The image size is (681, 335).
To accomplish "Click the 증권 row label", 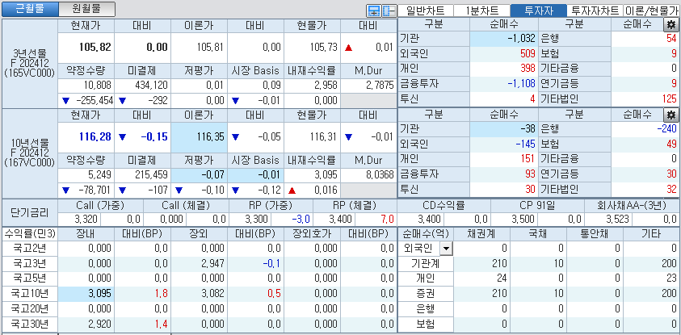I will pos(426,294).
